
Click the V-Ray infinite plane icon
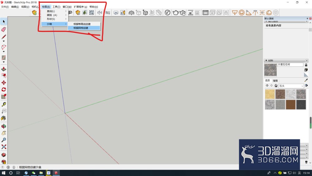[131, 13]
